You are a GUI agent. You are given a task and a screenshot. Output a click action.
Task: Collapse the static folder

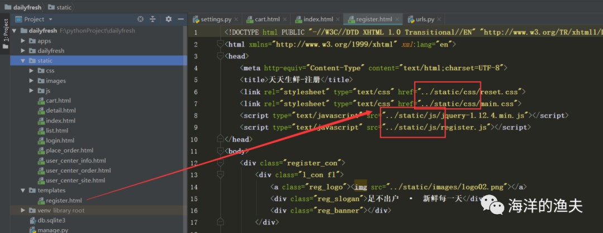point(23,61)
